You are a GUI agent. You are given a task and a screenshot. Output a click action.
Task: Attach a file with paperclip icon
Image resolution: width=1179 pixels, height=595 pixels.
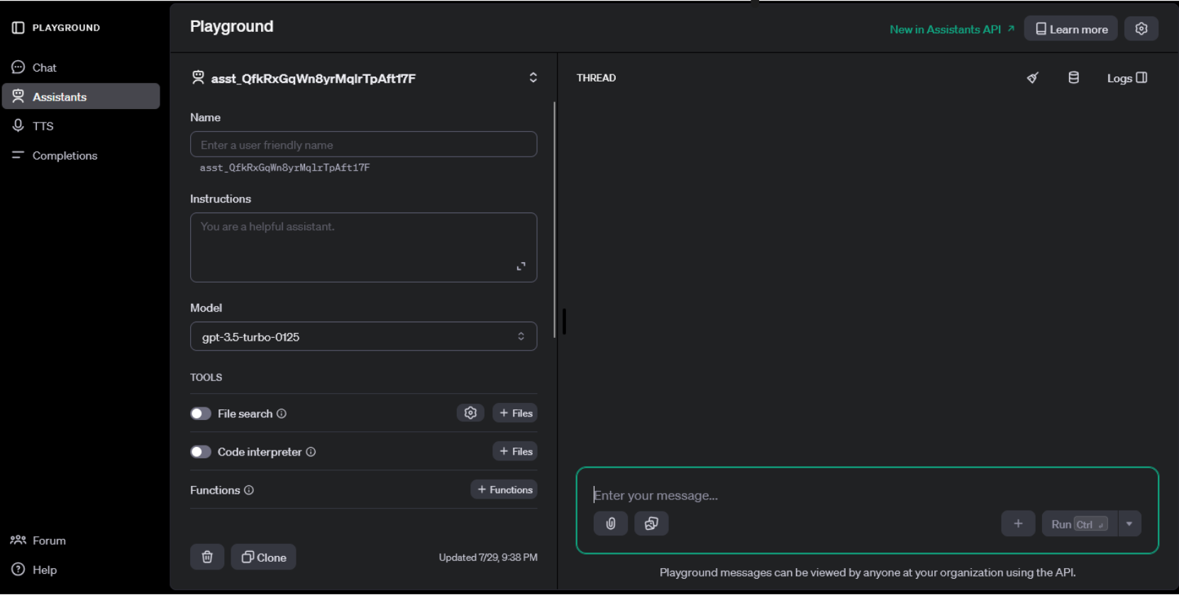coord(611,523)
